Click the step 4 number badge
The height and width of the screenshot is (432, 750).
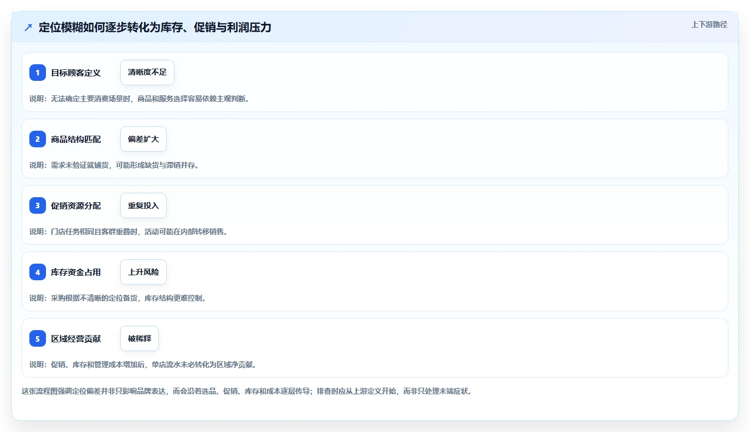(x=38, y=272)
